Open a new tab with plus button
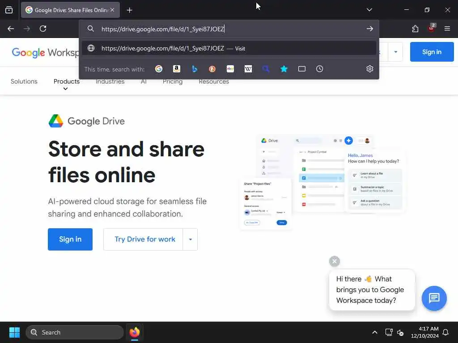Image resolution: width=458 pixels, height=343 pixels. [x=130, y=10]
